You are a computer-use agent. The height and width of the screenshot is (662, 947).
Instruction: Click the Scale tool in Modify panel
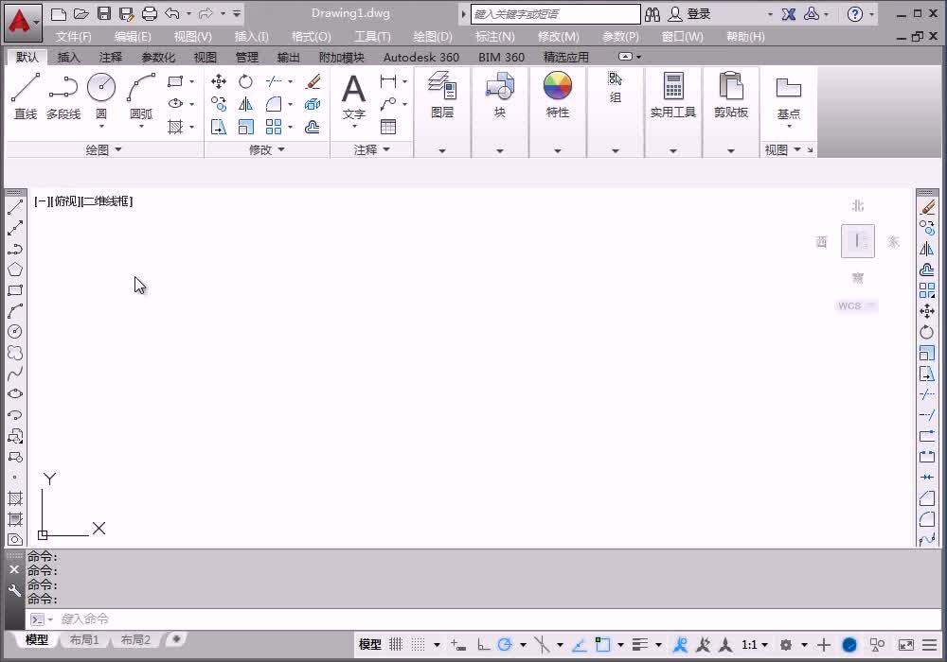tap(245, 128)
